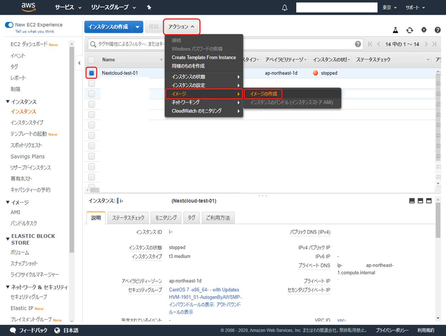This screenshot has width=446, height=336.
Task: Click the search filter help icon
Action: coord(358,44)
